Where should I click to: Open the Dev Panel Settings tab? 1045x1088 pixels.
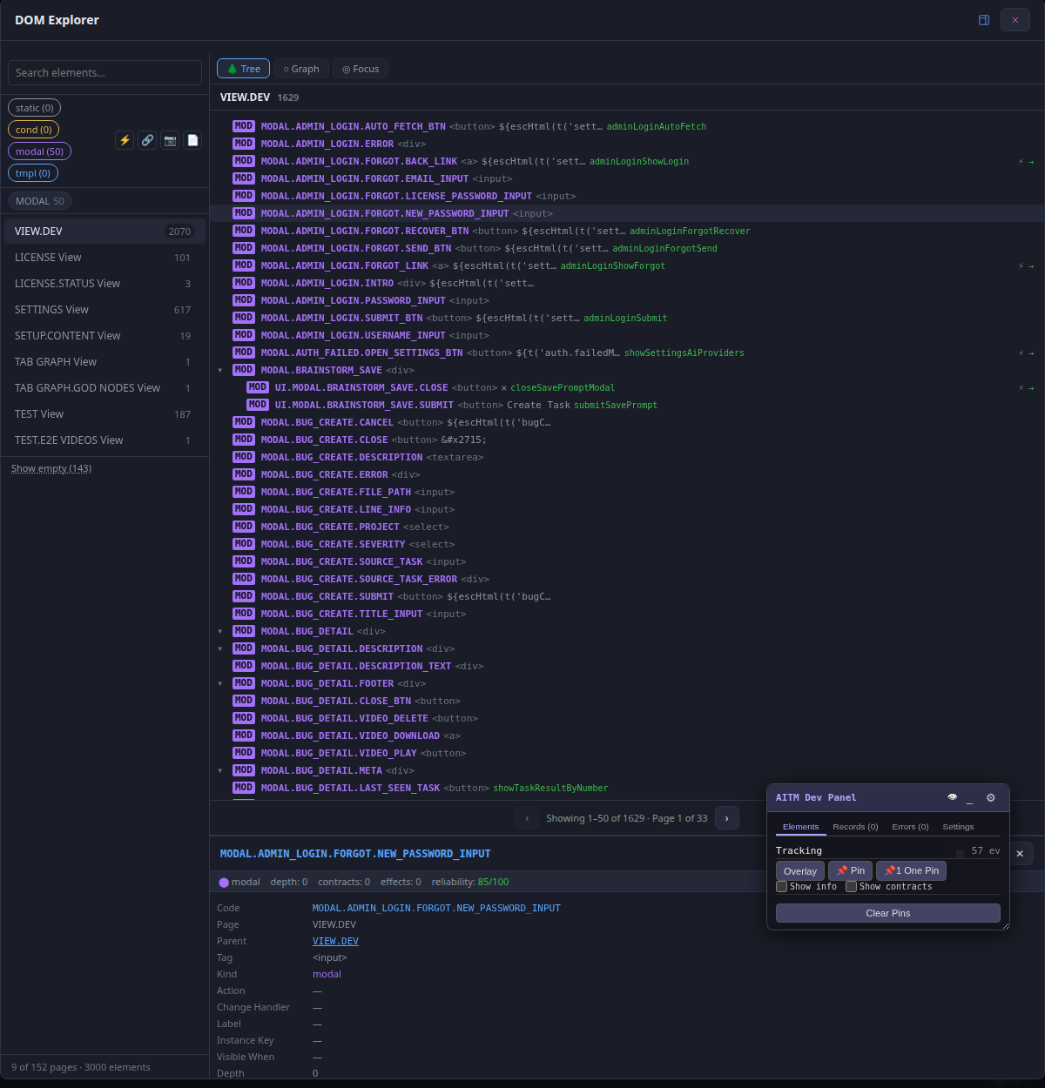pyautogui.click(x=958, y=827)
